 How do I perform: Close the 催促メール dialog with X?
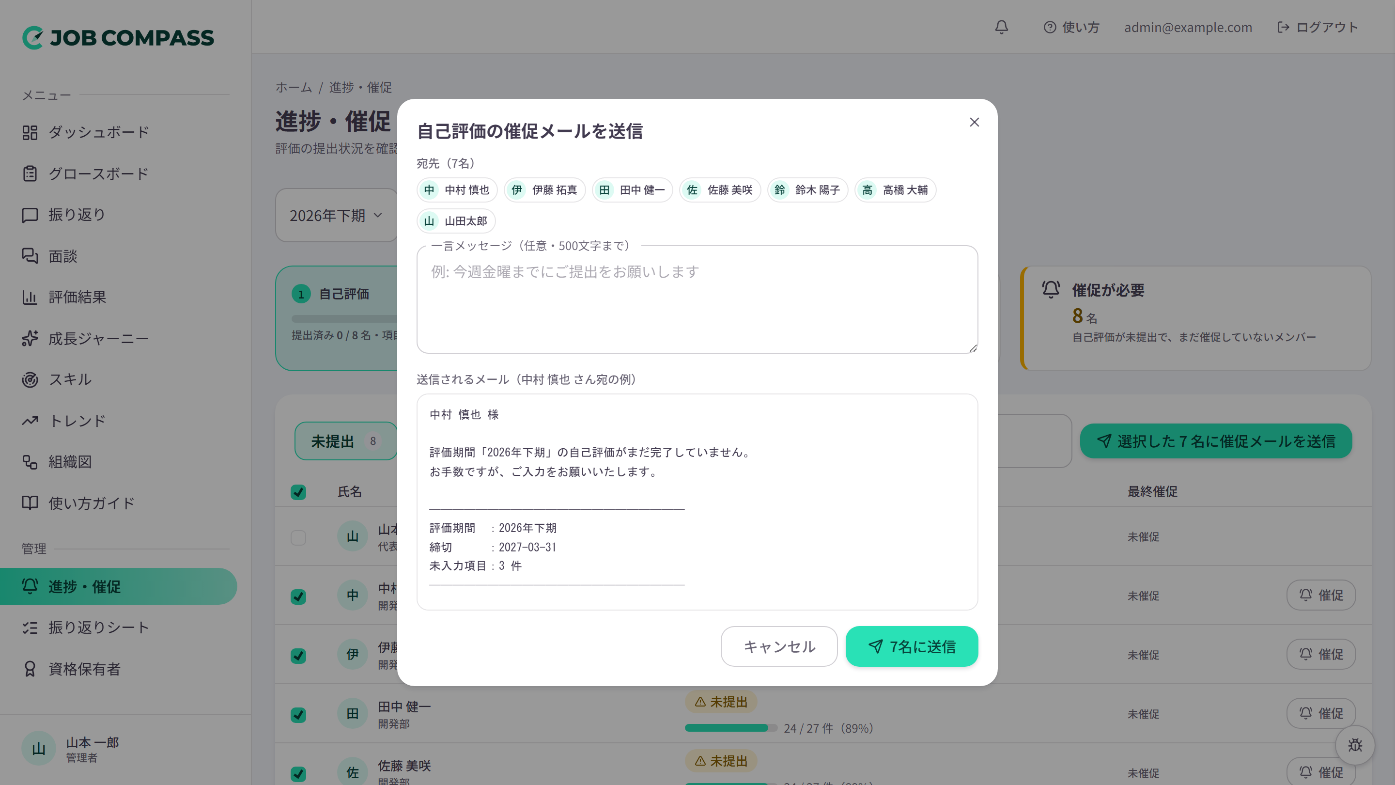pyautogui.click(x=974, y=123)
